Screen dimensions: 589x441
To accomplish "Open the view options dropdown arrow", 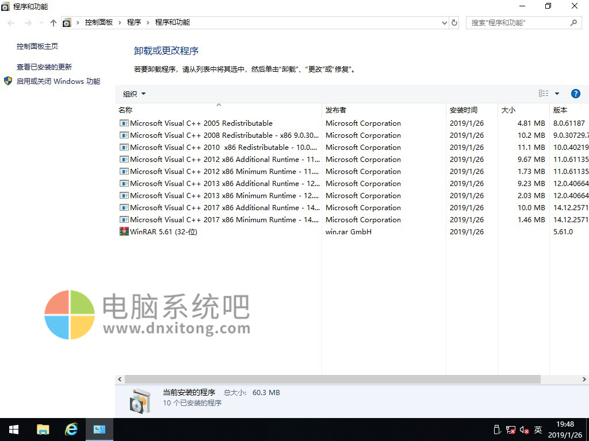I will 557,94.
